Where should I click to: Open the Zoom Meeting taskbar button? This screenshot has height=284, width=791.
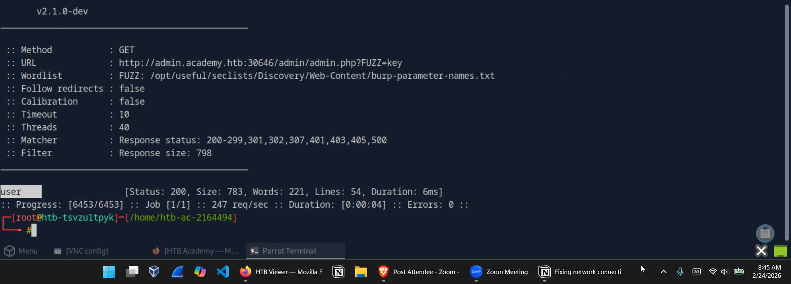coord(499,272)
